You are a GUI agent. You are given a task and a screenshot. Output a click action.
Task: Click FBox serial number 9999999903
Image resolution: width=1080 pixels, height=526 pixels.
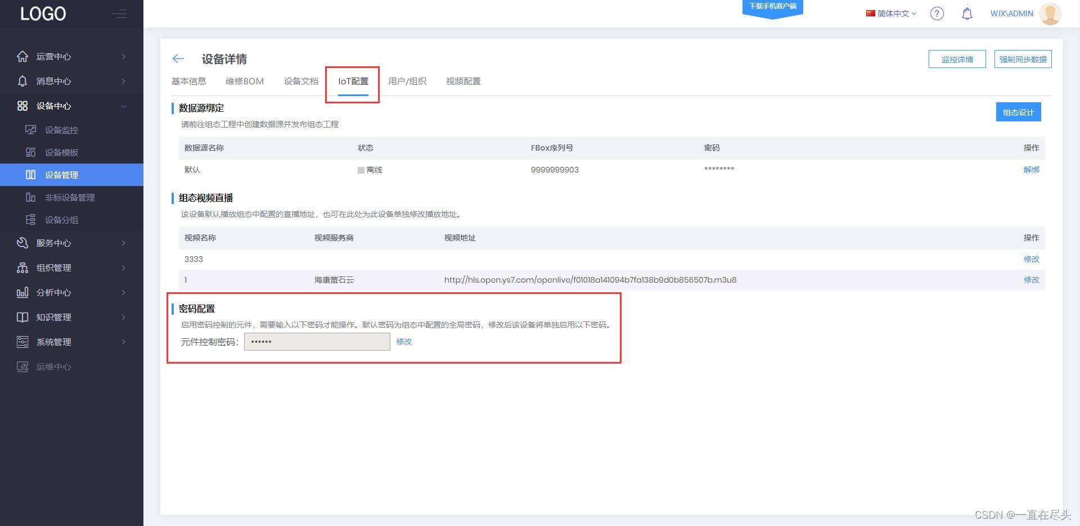555,170
